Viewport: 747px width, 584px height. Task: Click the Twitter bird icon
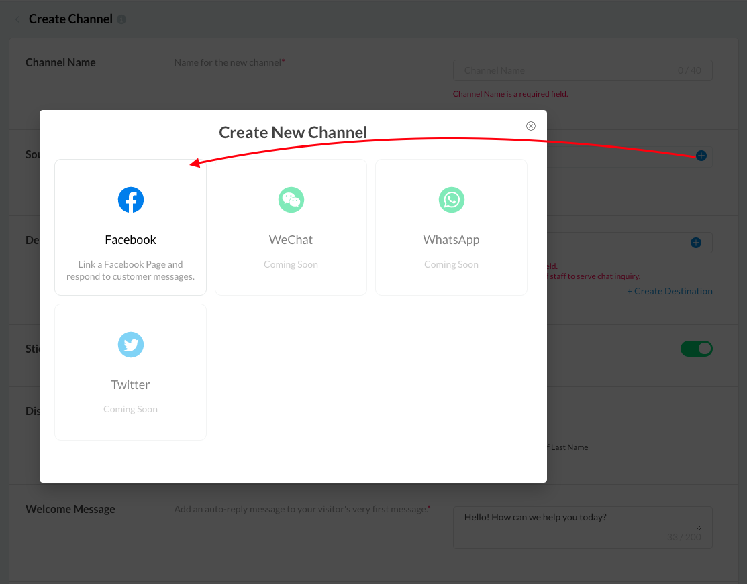tap(130, 345)
